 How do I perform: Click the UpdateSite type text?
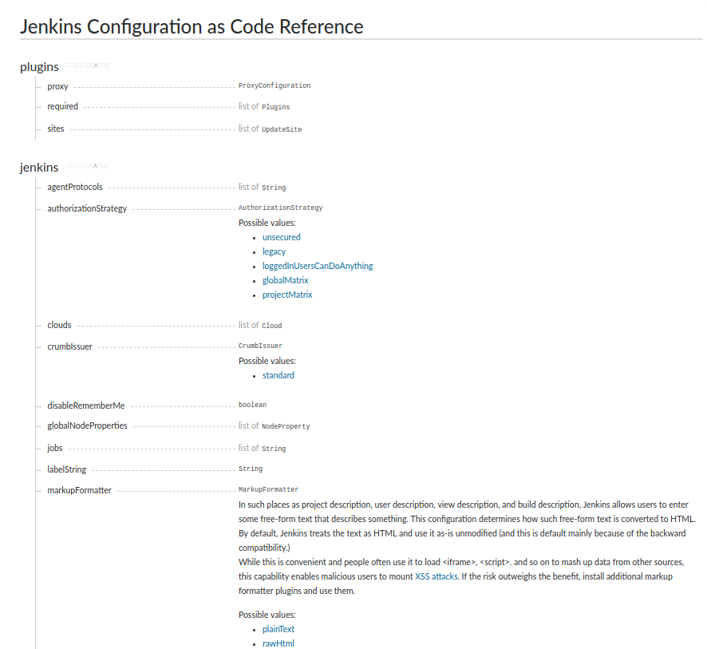pos(282,129)
